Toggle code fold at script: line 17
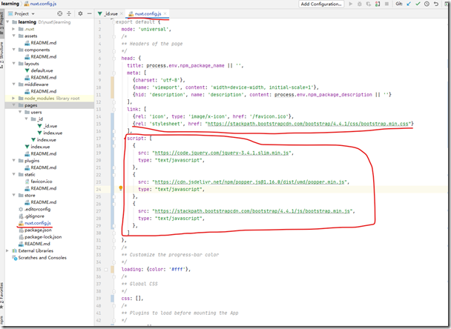The height and width of the screenshot is (329, 451). point(114,139)
